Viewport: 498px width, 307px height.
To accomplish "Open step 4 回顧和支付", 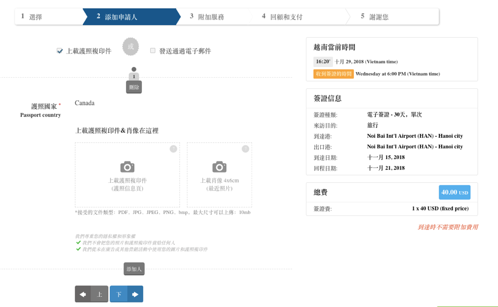I will 285,17.
